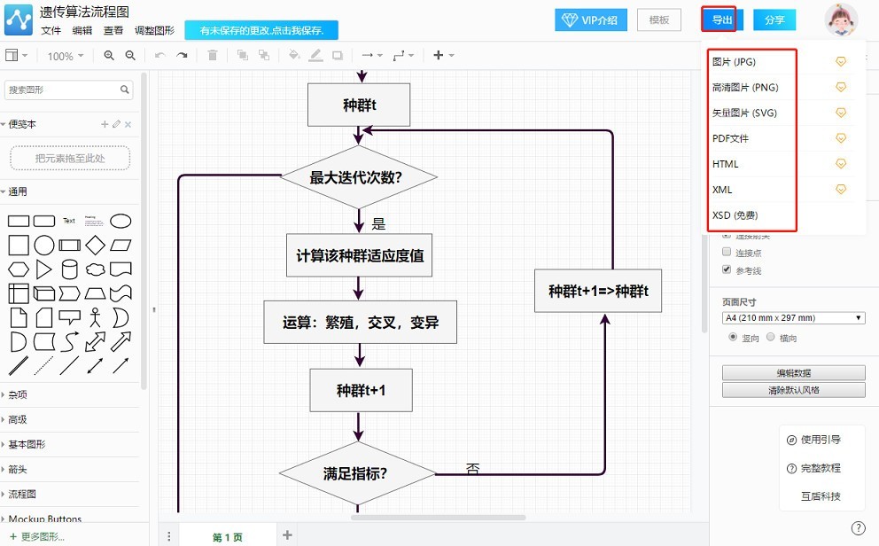This screenshot has width=879, height=546.
Task: Click the send to back icon
Action: (x=263, y=55)
